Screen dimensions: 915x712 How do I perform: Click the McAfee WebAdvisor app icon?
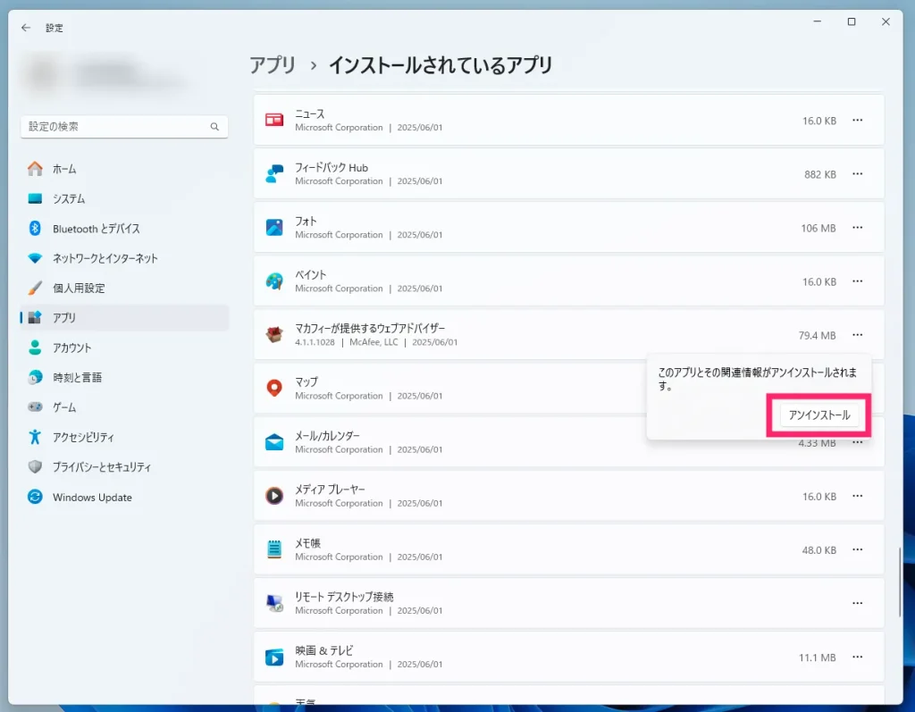coord(274,335)
